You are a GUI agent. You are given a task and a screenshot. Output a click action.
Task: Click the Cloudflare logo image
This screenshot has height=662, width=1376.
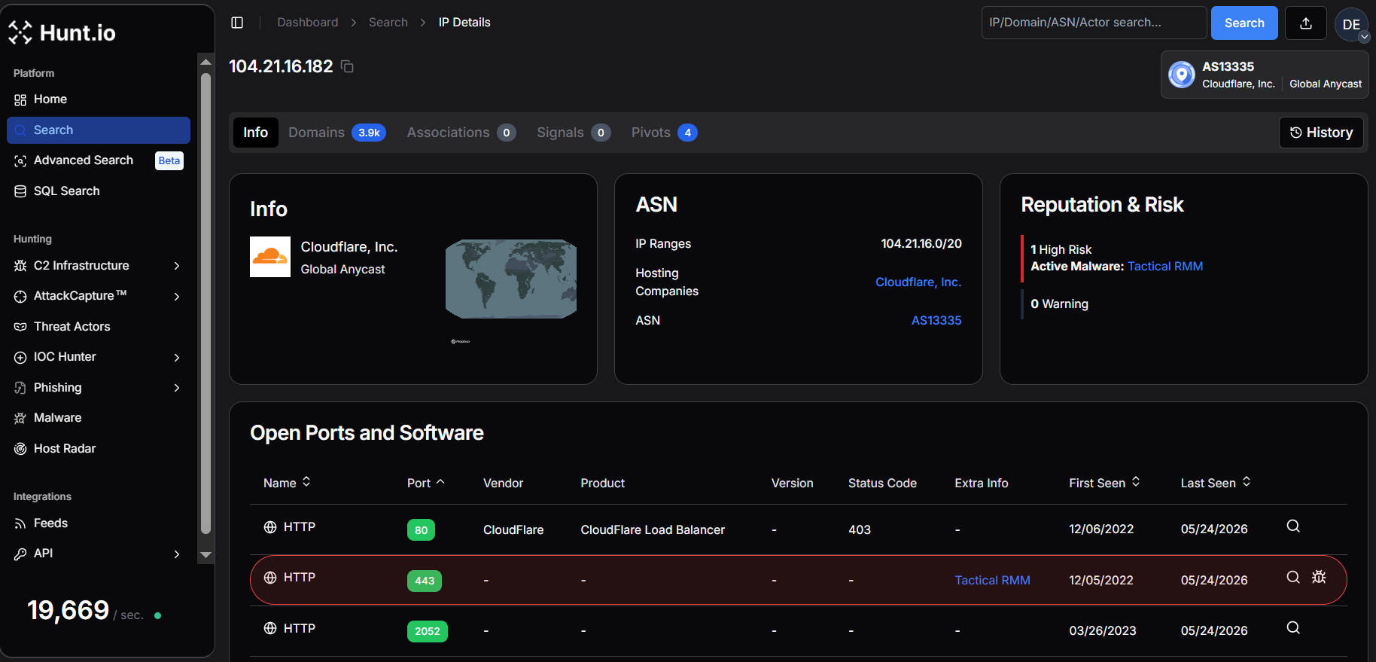(270, 257)
